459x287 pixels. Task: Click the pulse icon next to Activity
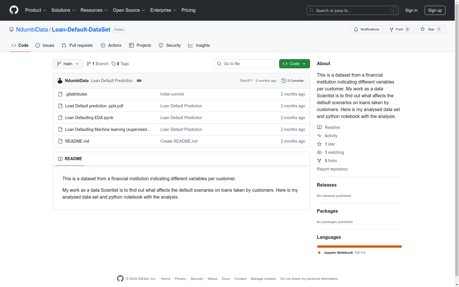319,136
